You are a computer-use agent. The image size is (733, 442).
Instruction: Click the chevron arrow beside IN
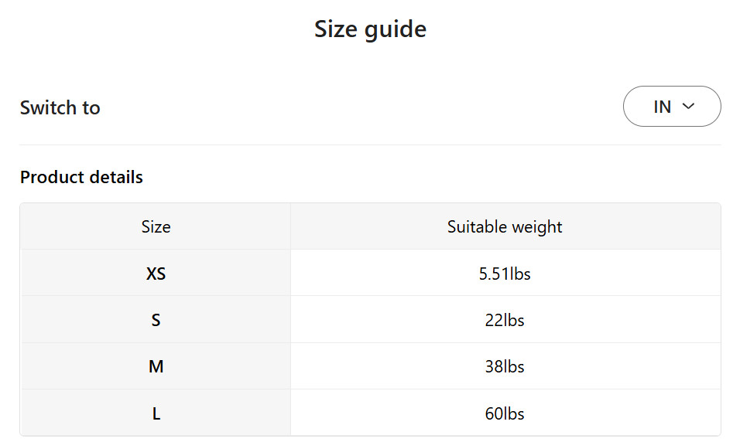[689, 107]
